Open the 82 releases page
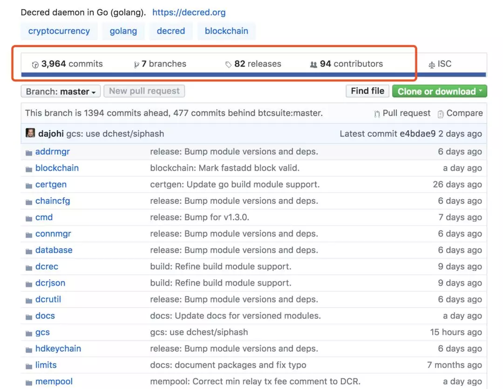This screenshot has height=389, width=503. (253, 64)
